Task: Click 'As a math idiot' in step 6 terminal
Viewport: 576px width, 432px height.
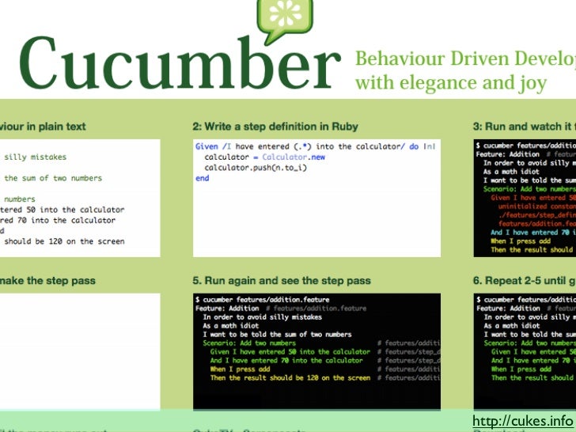Action: tap(512, 326)
